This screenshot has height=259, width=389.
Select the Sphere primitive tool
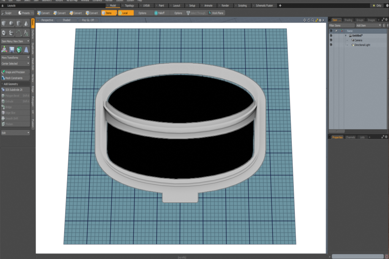pos(11,24)
